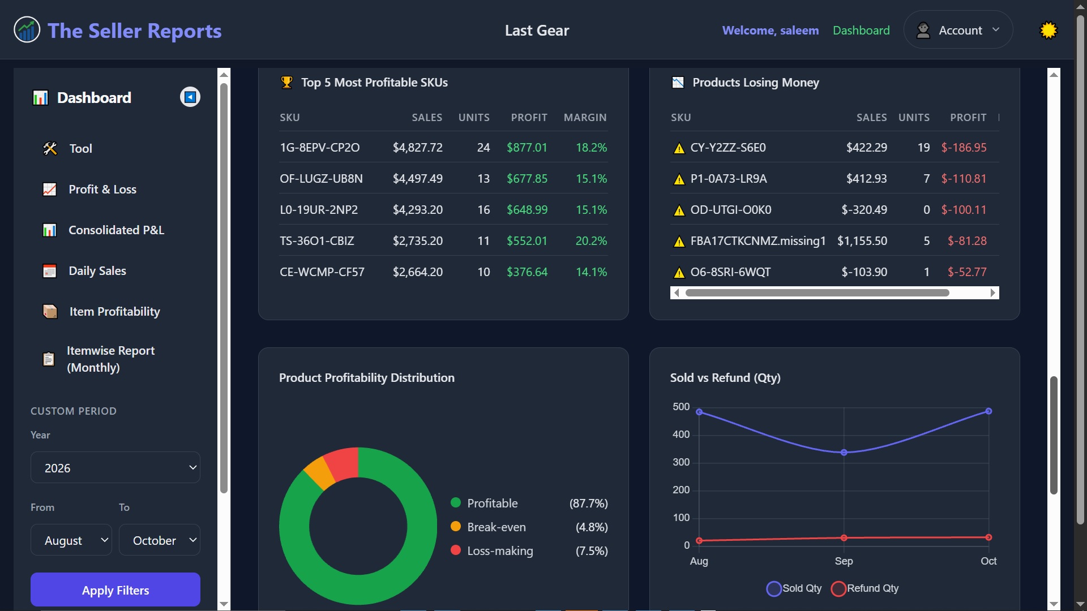
Task: Click the Dashboard bar-chart icon in sidebar
Action: point(40,98)
